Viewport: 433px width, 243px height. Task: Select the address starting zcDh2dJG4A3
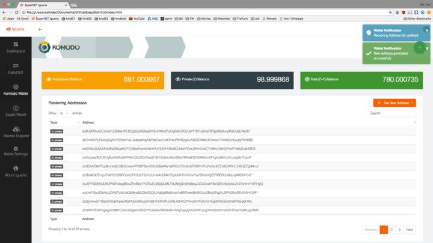(169, 149)
